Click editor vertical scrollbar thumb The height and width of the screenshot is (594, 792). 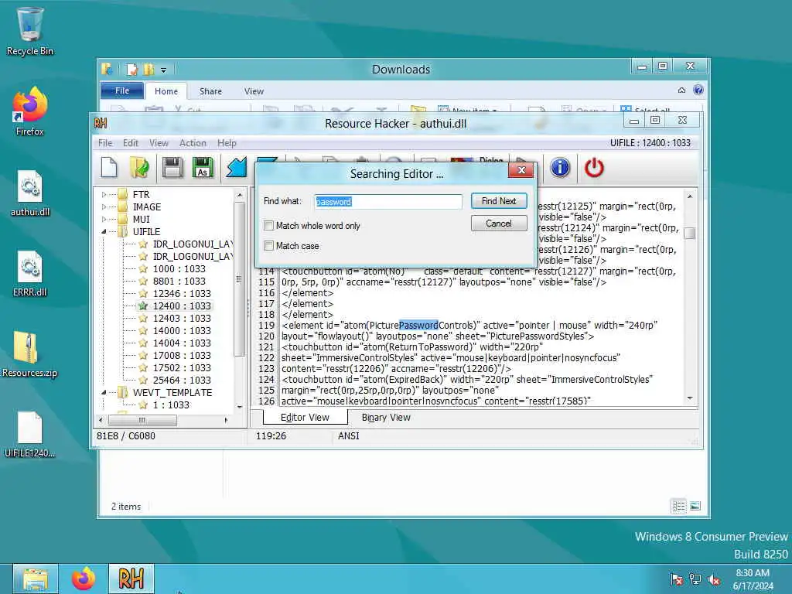click(689, 233)
